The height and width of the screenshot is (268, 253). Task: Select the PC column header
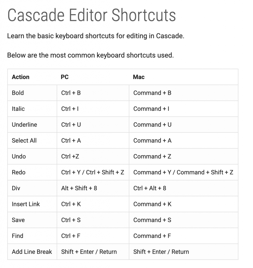pyautogui.click(x=93, y=77)
